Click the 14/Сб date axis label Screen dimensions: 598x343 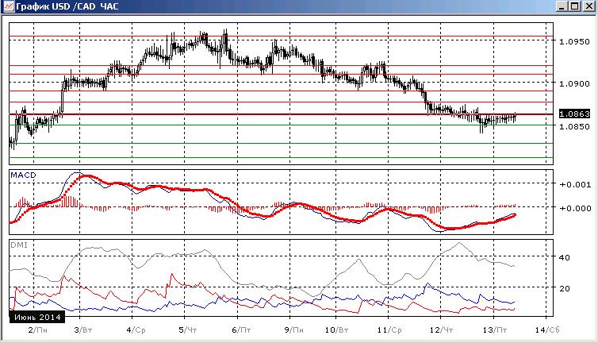tap(547, 330)
